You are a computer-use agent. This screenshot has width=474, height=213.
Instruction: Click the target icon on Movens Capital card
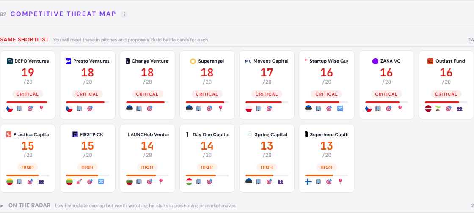click(x=269, y=109)
